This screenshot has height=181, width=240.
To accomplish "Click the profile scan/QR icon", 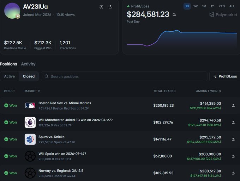I will 101,7.
